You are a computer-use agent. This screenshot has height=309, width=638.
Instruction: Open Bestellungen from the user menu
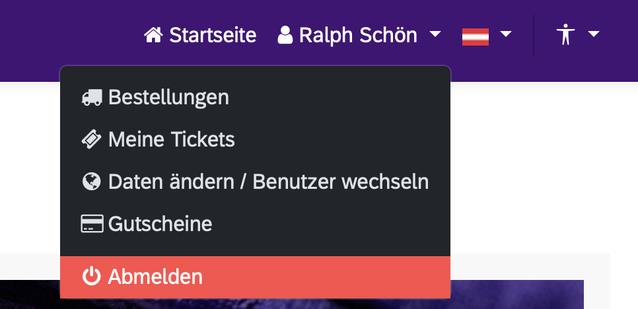tap(168, 98)
